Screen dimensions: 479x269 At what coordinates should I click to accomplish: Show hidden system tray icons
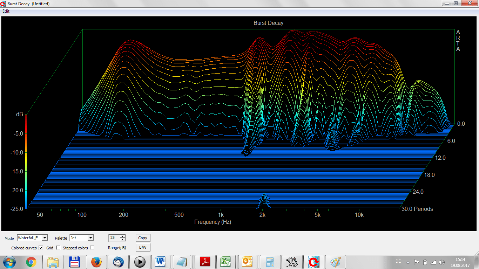click(408, 262)
